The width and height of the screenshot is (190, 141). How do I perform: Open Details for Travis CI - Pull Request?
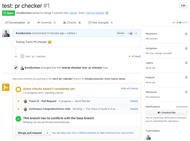click(134, 101)
